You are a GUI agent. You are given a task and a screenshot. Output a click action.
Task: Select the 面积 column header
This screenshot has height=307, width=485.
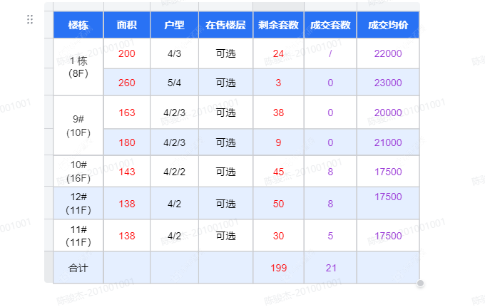[126, 26]
